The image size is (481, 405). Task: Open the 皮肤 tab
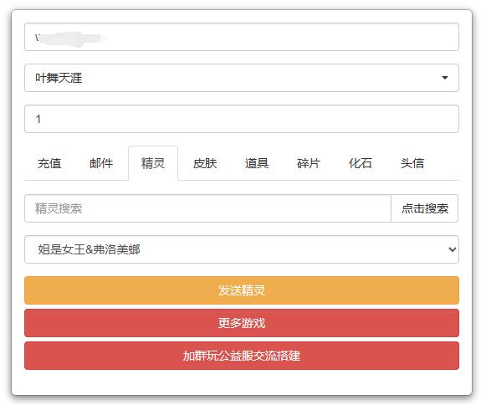(205, 163)
